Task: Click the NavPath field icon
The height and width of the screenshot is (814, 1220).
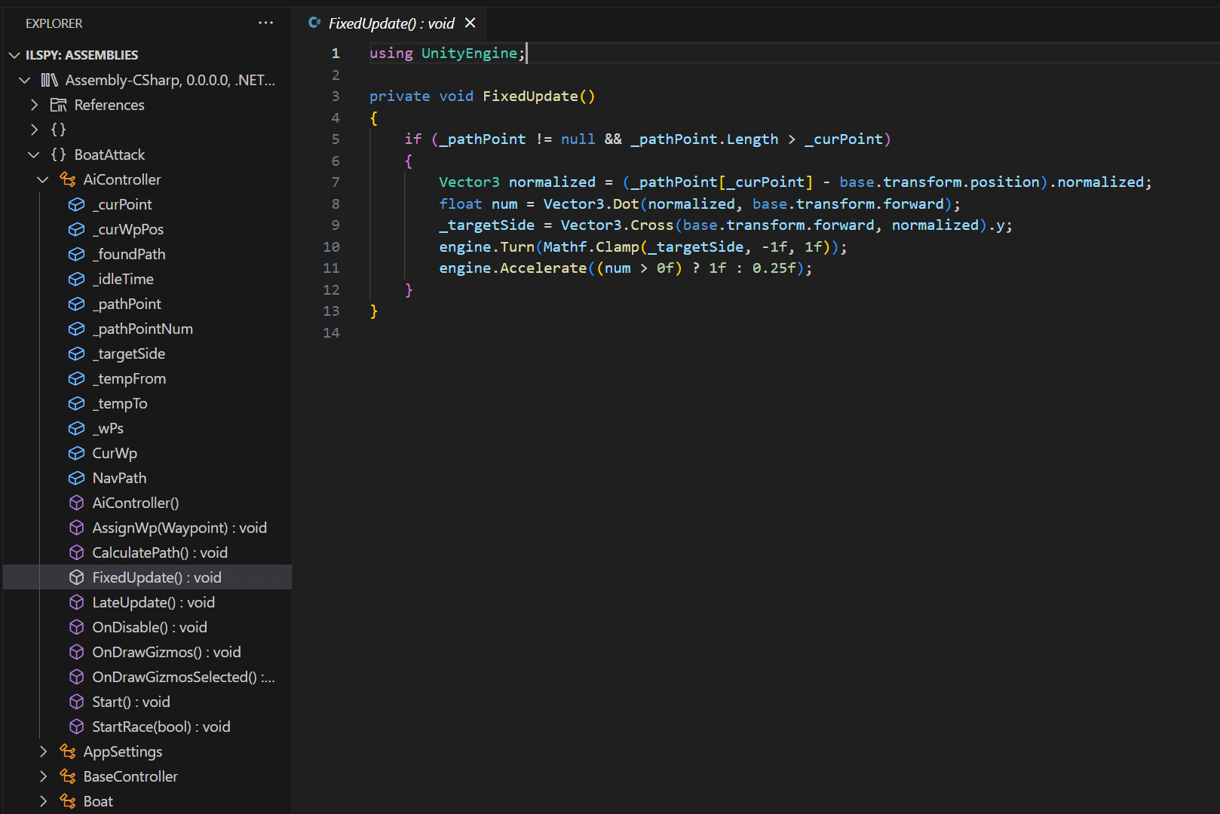Action: (x=76, y=478)
